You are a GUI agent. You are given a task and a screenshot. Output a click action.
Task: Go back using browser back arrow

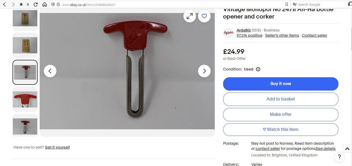pyautogui.click(x=4, y=4)
